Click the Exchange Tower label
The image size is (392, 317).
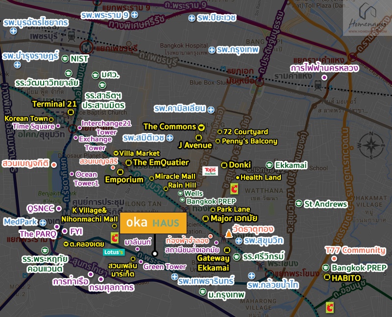(95, 143)
